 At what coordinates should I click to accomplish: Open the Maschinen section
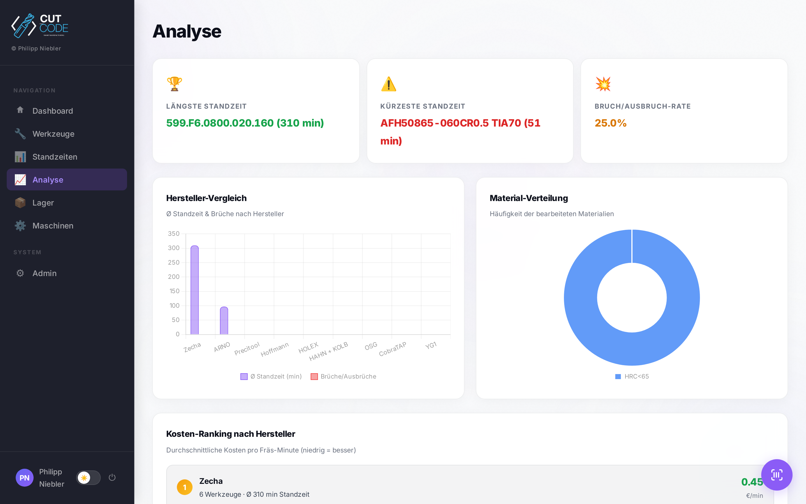point(67,226)
